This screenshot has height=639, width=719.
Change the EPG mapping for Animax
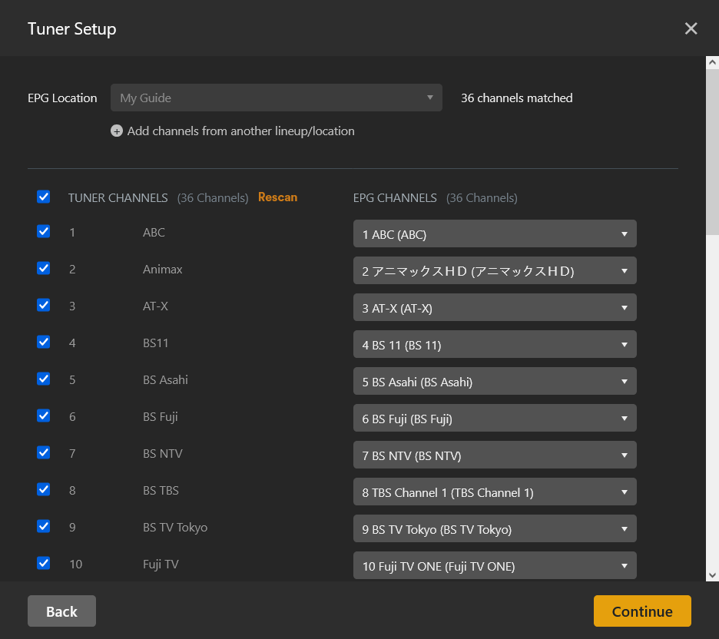pyautogui.click(x=494, y=270)
